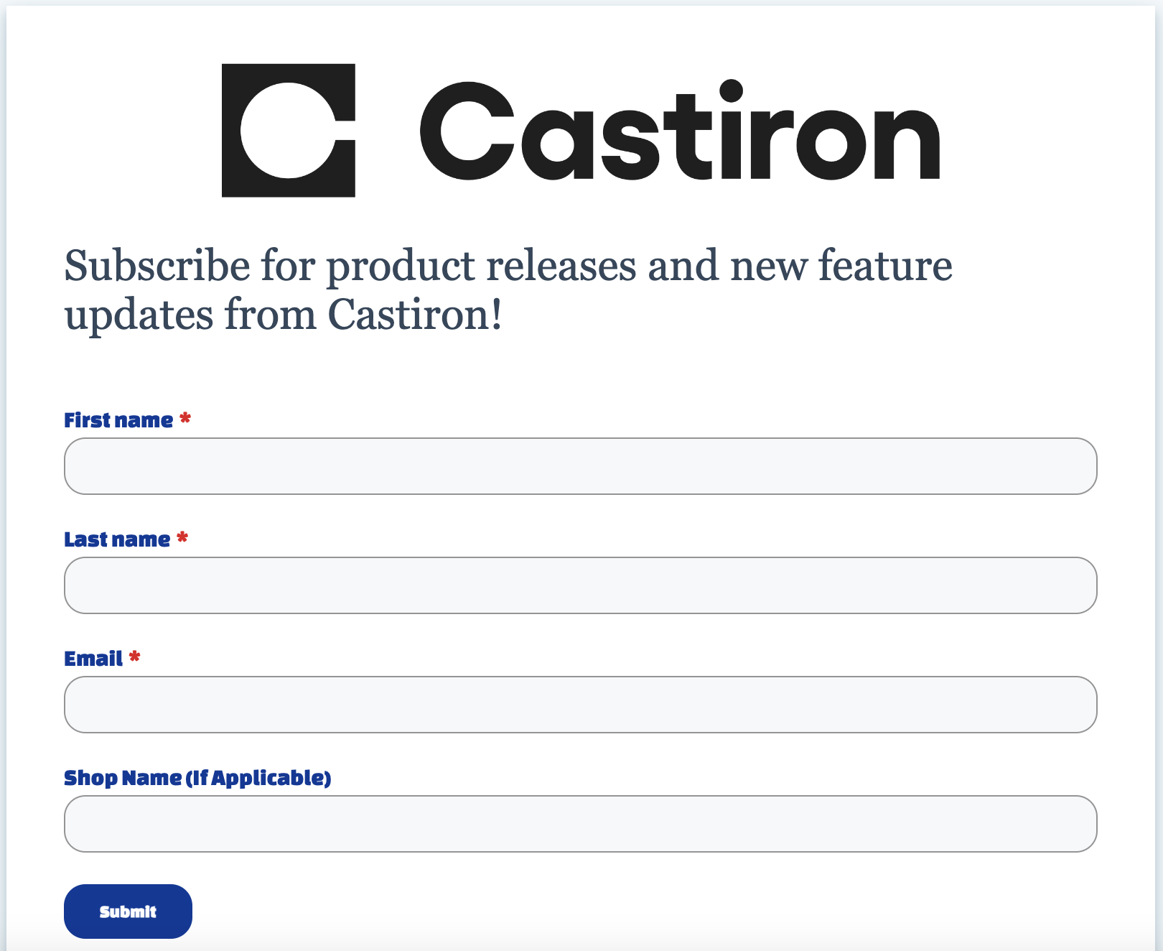Click the word Subscribe in the heading
1163x951 pixels.
[157, 266]
